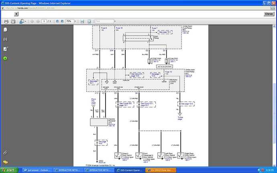The height and width of the screenshot is (173, 277).
Task: Open the Find options dropdown arrow
Action: [115, 21]
